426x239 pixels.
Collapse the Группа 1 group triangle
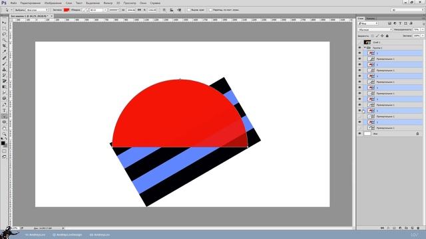point(365,48)
